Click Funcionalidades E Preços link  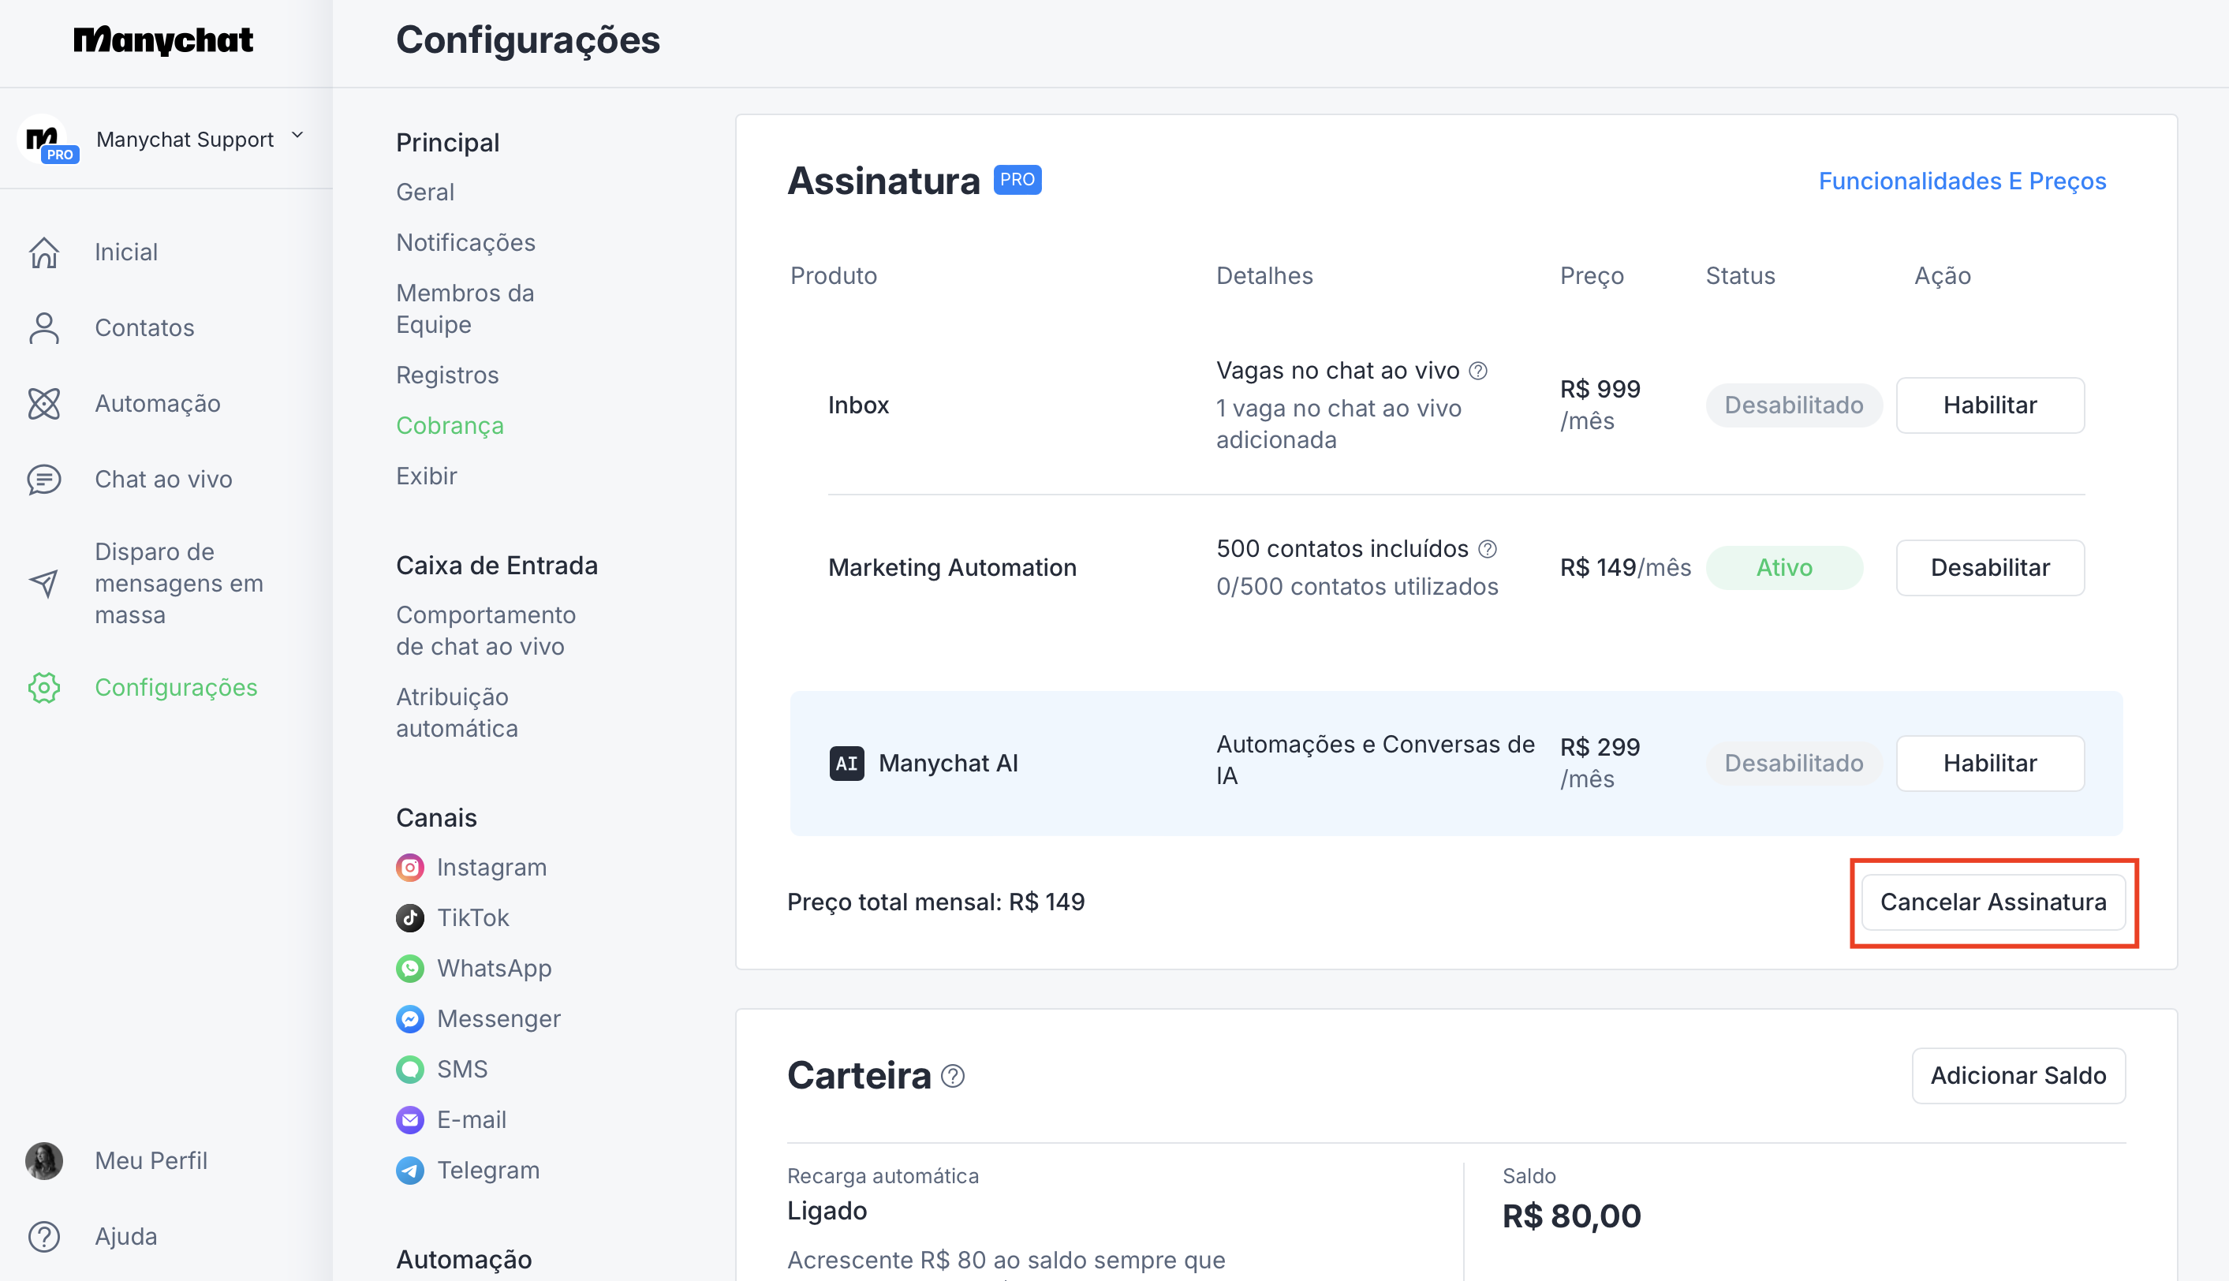[1962, 181]
